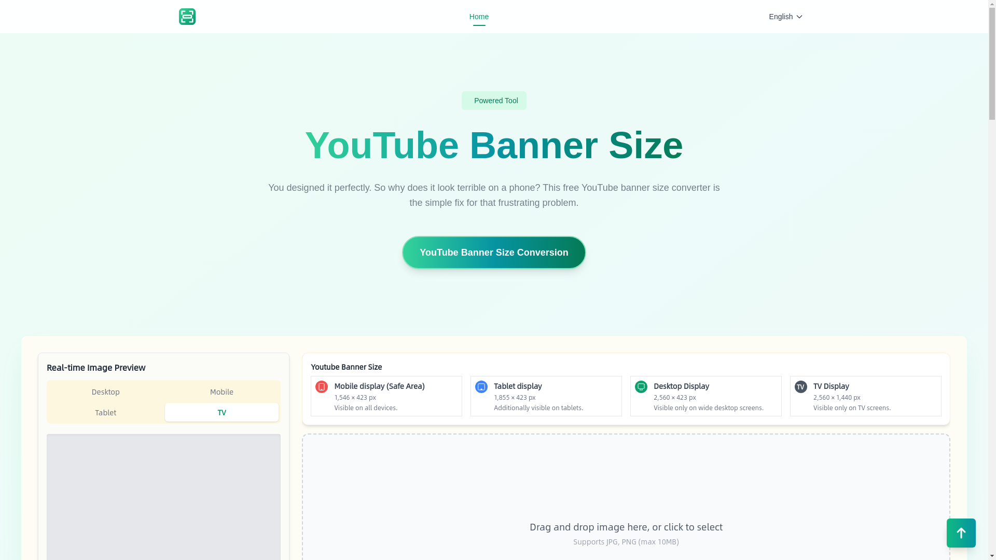The image size is (996, 560).
Task: Click the large 'YouTube Banner Size' headline
Action: pos(494,145)
